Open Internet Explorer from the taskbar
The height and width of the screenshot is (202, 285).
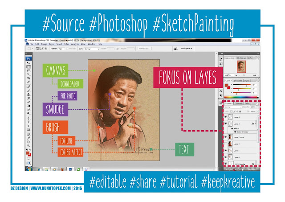click(x=39, y=169)
